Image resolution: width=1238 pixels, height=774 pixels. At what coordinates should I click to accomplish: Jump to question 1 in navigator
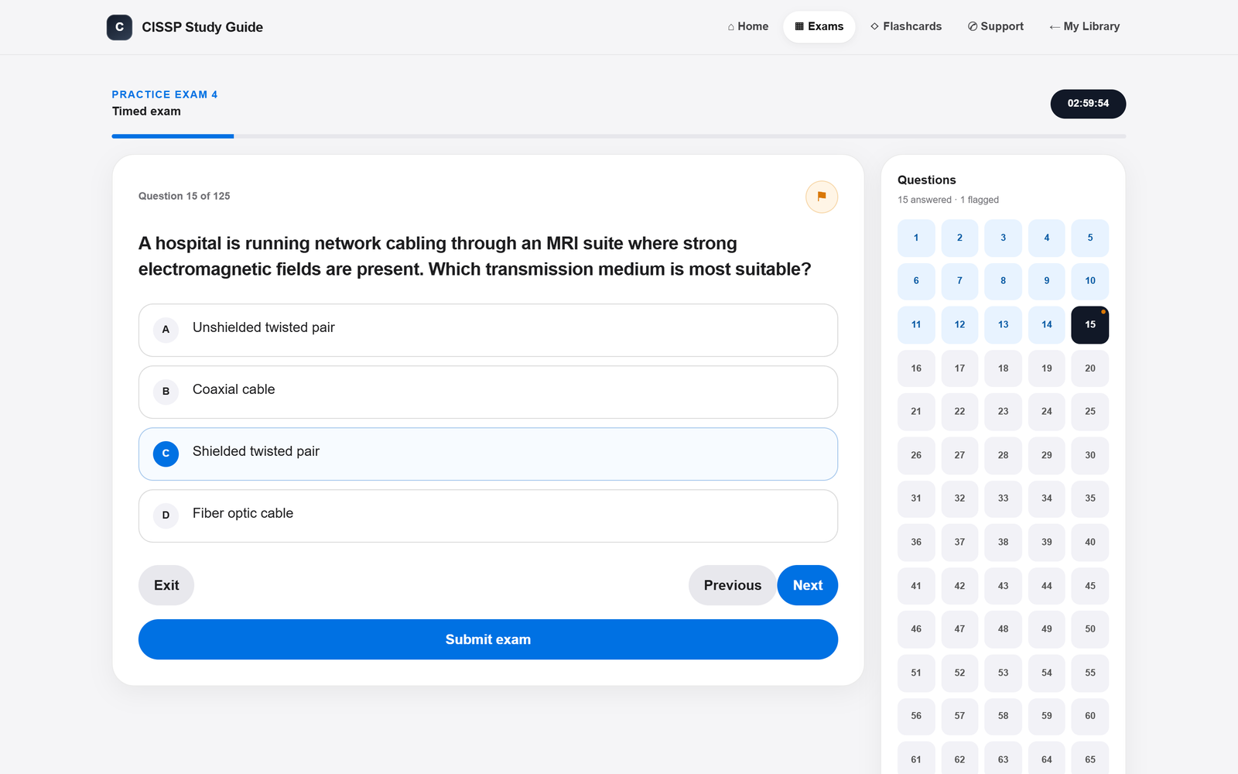(x=916, y=238)
